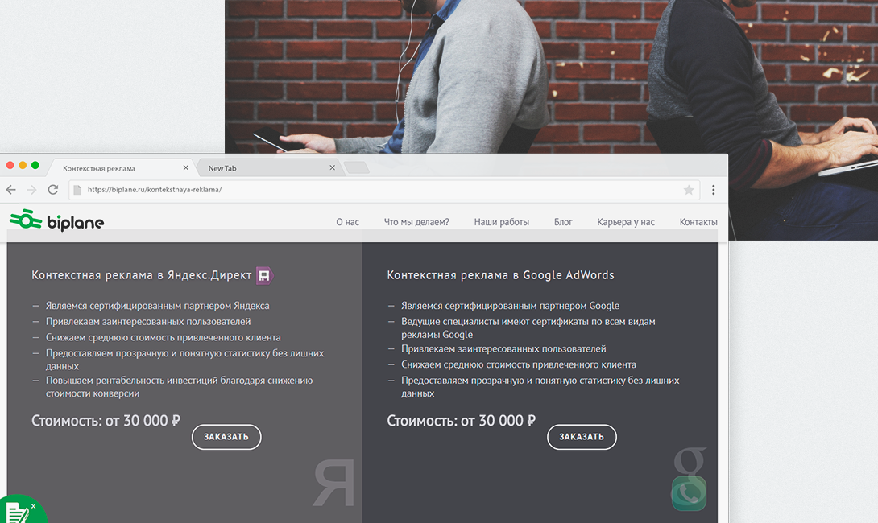Bookmark page using the star icon
Viewport: 878px width, 523px height.
[689, 190]
